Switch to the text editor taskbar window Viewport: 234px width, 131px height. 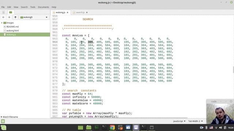(x=136, y=128)
